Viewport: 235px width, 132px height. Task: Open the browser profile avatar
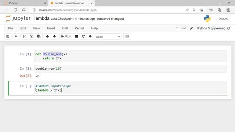coord(228,10)
